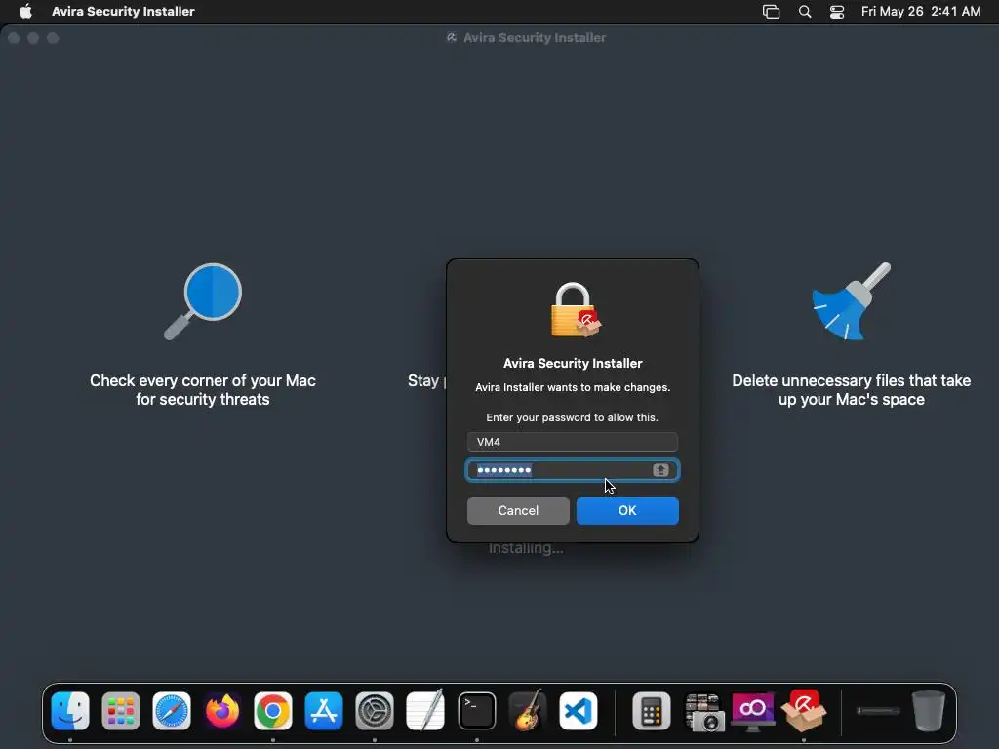Screen dimensions: 999x749
Task: Click the Caps Lock indicator icon in the password field
Action: click(x=660, y=470)
